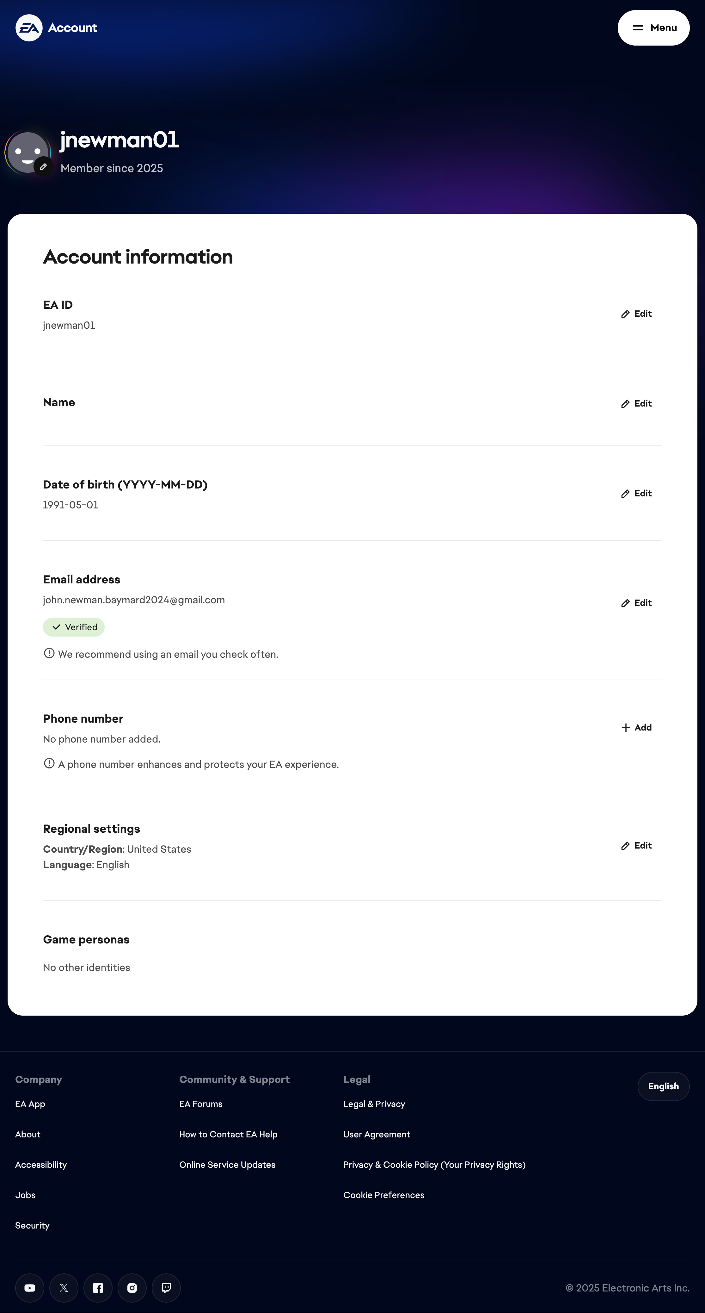Open the English language selector
The width and height of the screenshot is (705, 1313).
pyautogui.click(x=663, y=1086)
